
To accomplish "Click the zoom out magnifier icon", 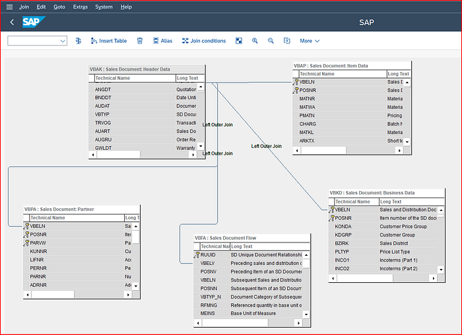I will point(271,41).
